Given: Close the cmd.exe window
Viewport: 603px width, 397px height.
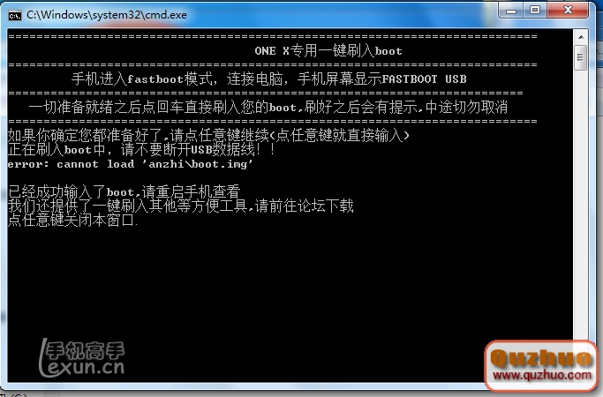Looking at the screenshot, I should click(568, 10).
